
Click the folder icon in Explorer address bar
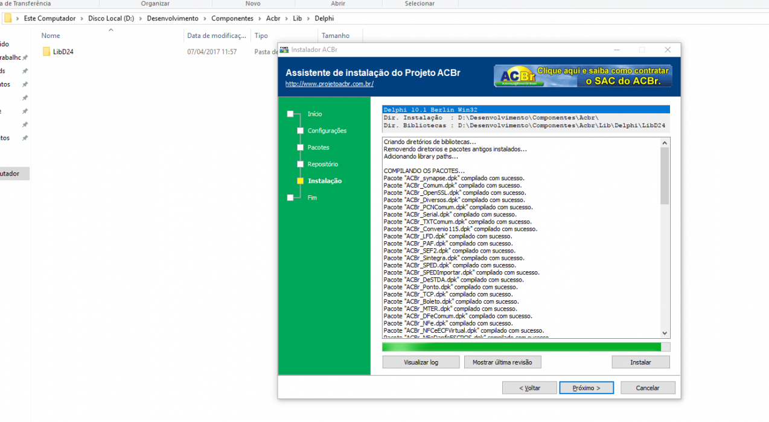(x=8, y=18)
